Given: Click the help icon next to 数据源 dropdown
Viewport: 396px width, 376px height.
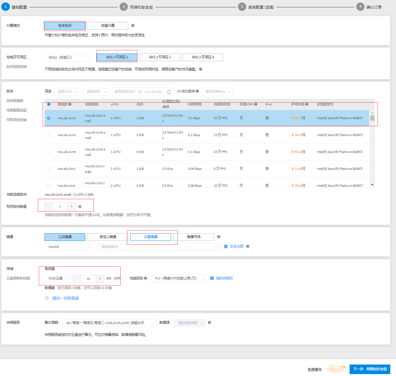Looking at the screenshot, I should click(x=209, y=322).
